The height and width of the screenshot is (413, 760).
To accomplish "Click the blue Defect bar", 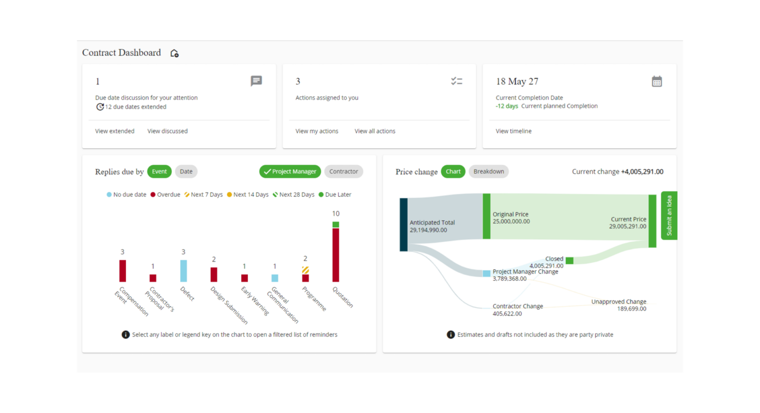I will tap(183, 271).
